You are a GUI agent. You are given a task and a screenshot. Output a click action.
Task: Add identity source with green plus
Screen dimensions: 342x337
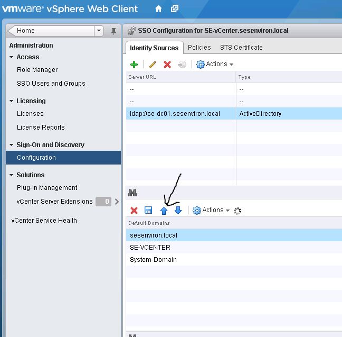click(x=134, y=65)
